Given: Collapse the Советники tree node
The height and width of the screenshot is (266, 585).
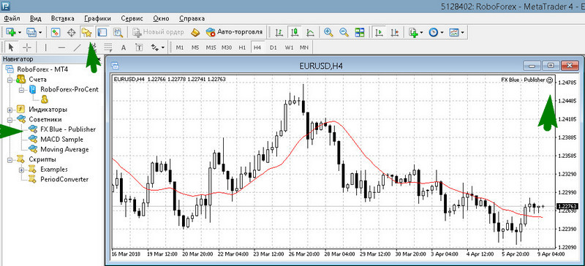Looking at the screenshot, I should (x=10, y=120).
